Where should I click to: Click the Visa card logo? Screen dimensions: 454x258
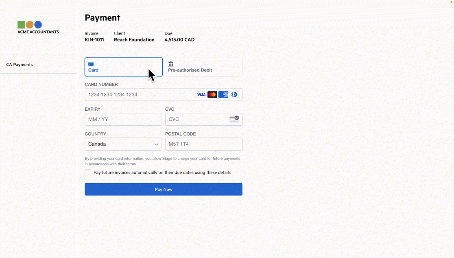(201, 94)
